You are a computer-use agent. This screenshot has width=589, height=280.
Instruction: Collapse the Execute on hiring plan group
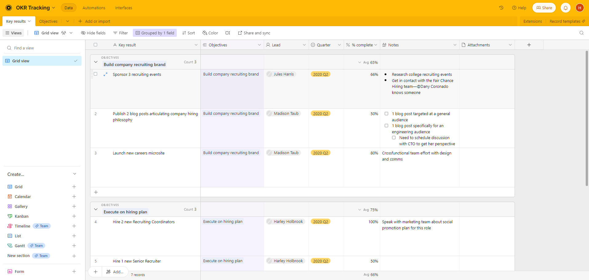[x=96, y=209]
